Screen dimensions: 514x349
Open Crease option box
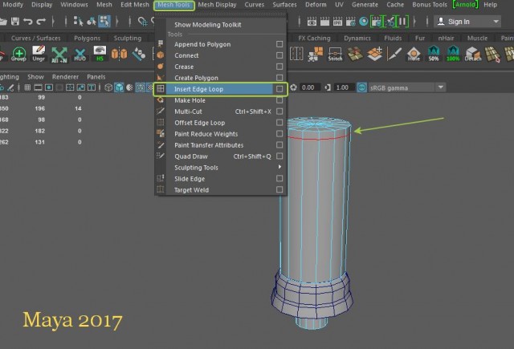click(x=279, y=67)
